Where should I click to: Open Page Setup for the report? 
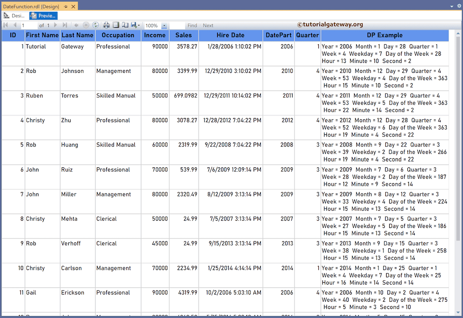click(x=125, y=25)
